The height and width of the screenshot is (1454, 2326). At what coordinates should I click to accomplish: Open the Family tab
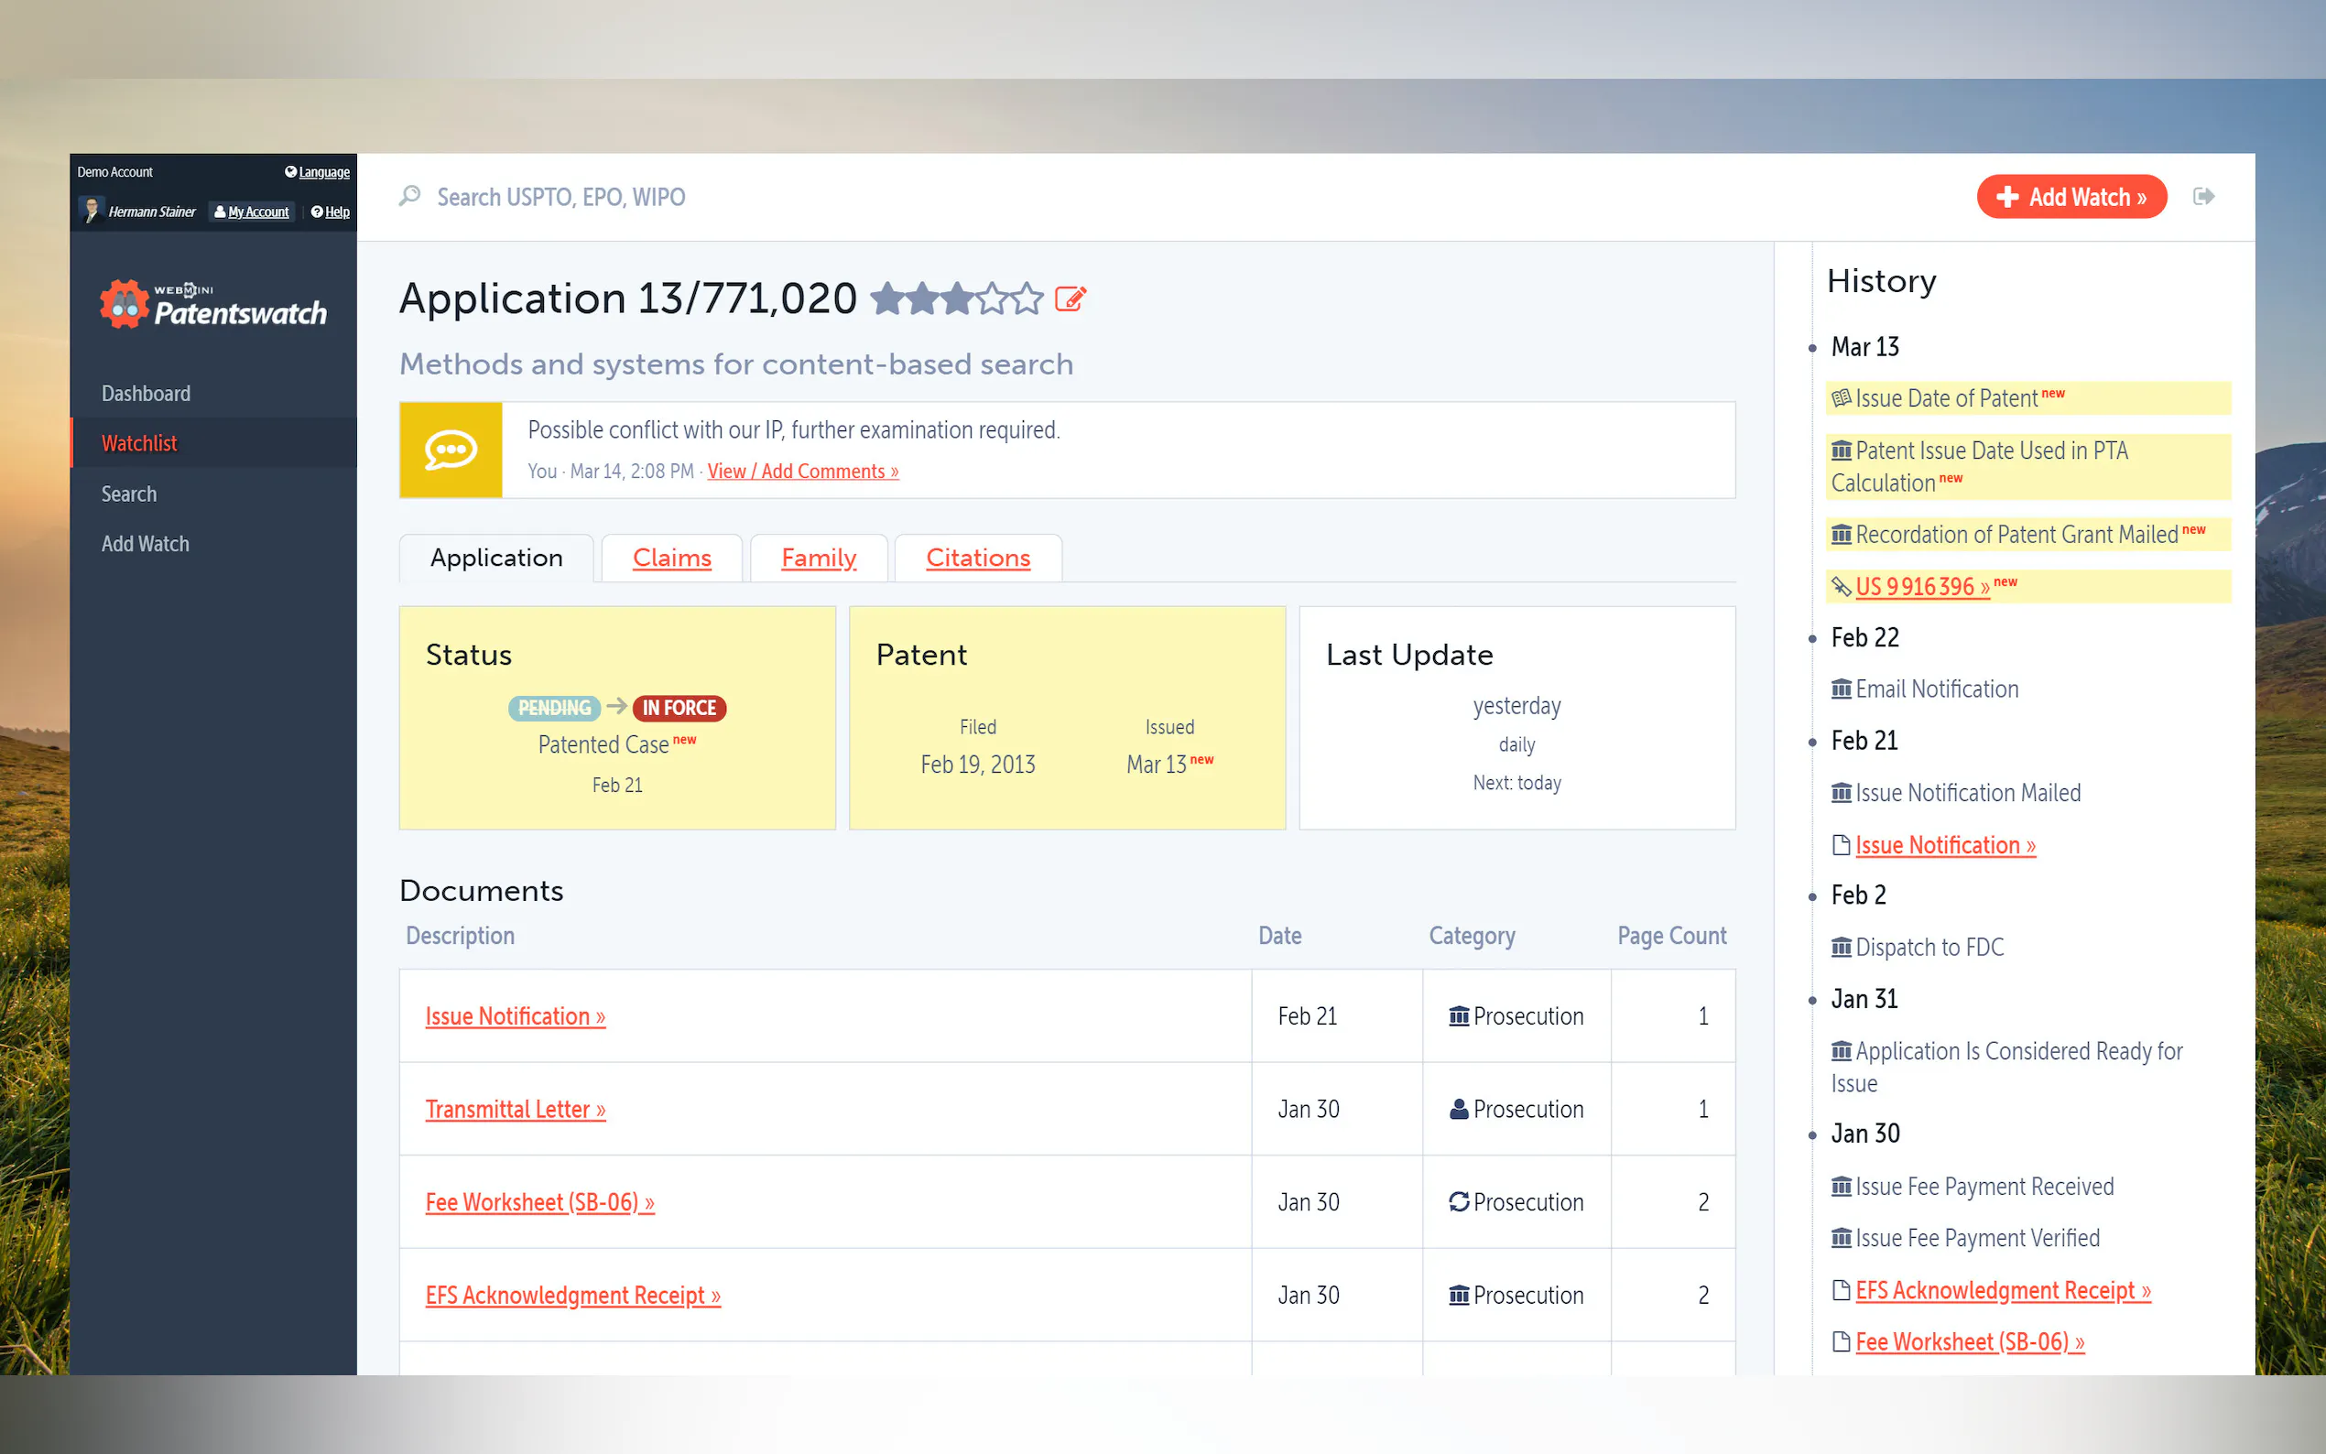819,558
